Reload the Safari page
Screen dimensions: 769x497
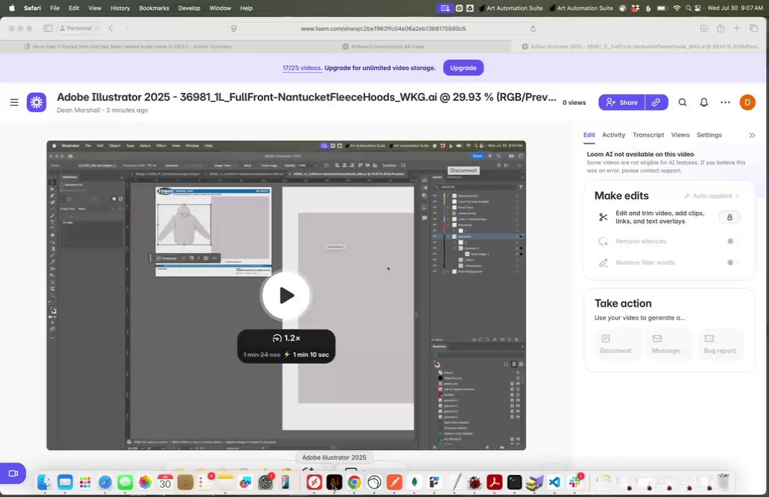click(x=533, y=28)
